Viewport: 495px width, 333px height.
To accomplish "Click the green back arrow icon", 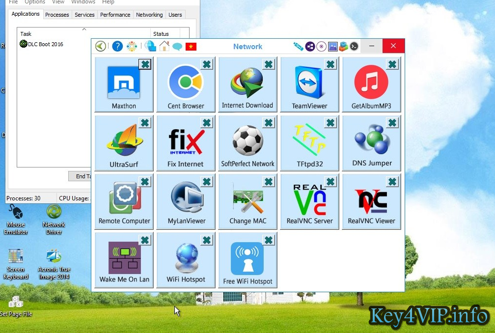I will coord(100,46).
